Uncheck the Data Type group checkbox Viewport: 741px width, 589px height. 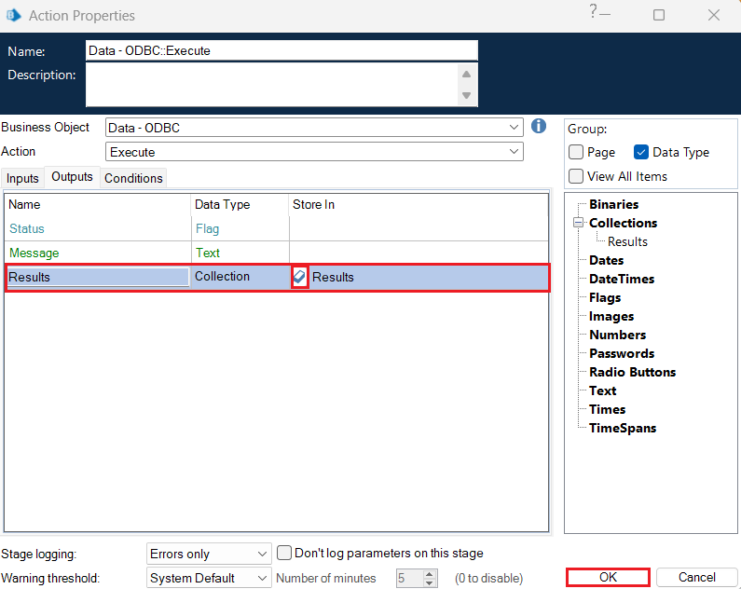[x=641, y=152]
